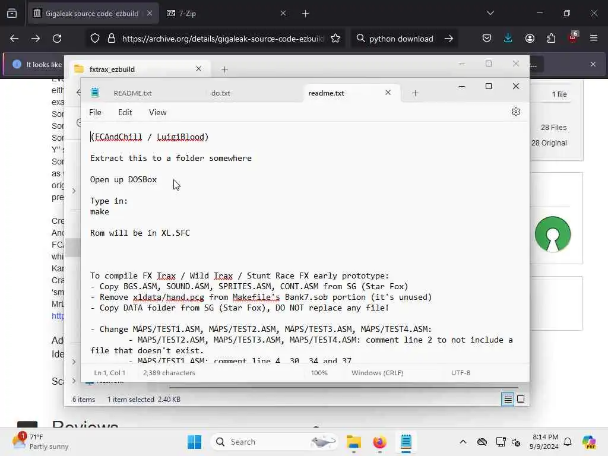Open the Edit menu in Notepad

pos(125,112)
